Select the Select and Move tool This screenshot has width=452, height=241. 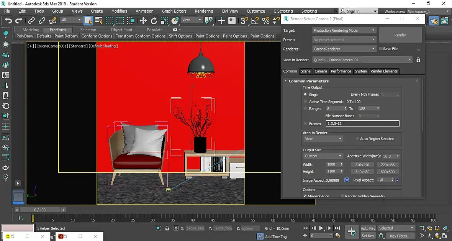143,21
